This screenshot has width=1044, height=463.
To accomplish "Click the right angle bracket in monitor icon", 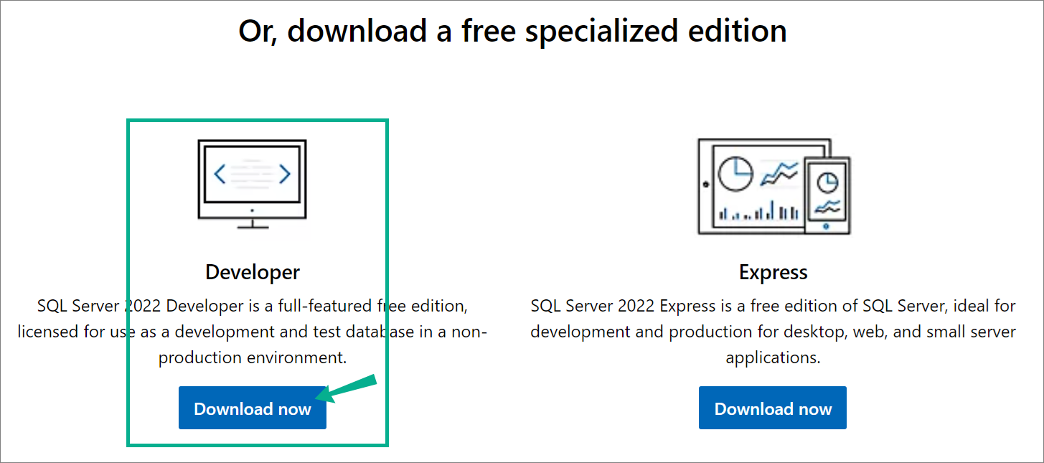I will 284,174.
